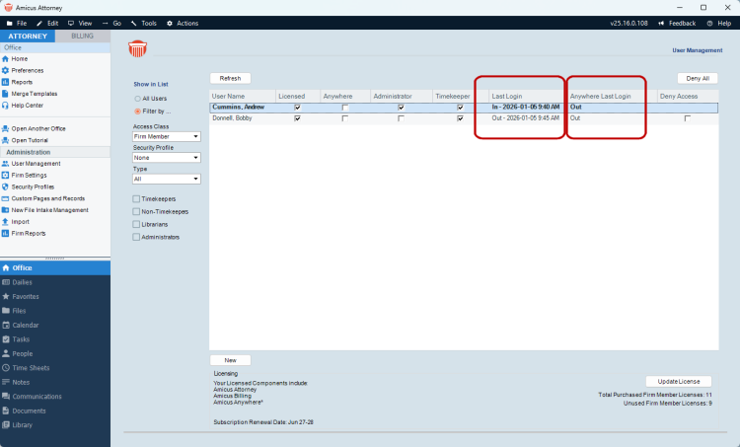The height and width of the screenshot is (447, 740).
Task: Open Preferences from the sidebar icon
Action: 6,71
